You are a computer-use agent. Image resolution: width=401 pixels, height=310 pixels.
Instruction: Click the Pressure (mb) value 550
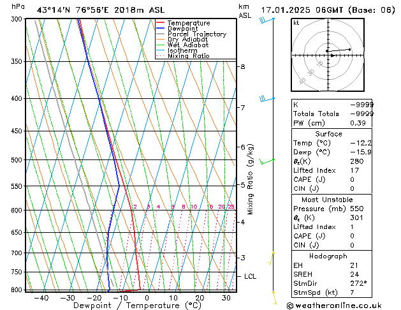pos(357,209)
